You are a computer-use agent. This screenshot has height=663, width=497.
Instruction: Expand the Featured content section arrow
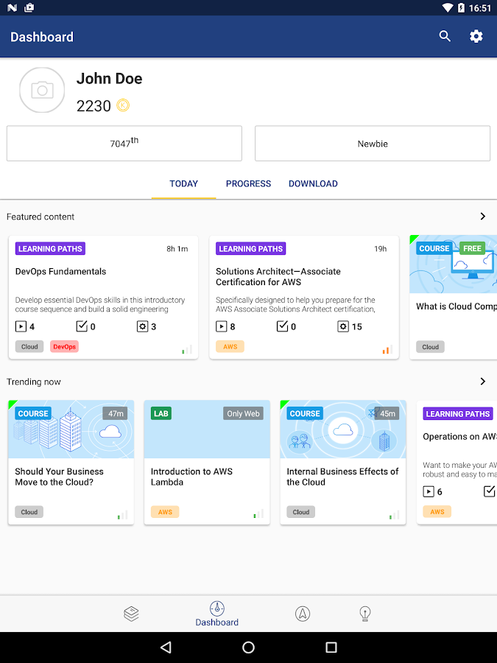[x=482, y=217]
